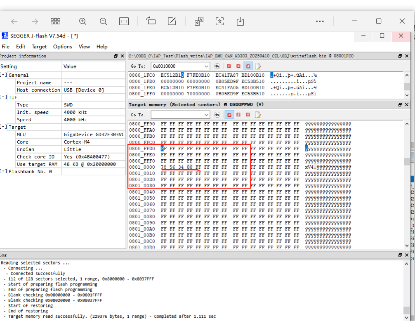Viewport: 415px width, 321px height.
Task: Open empty Go To dropdown in Target memory
Action: 206,115
